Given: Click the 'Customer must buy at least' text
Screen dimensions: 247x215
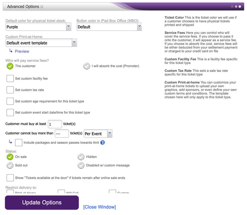Looking at the screenshot, I should [26, 124].
